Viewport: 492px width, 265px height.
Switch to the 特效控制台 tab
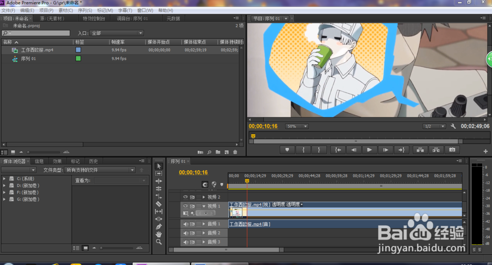click(x=93, y=19)
